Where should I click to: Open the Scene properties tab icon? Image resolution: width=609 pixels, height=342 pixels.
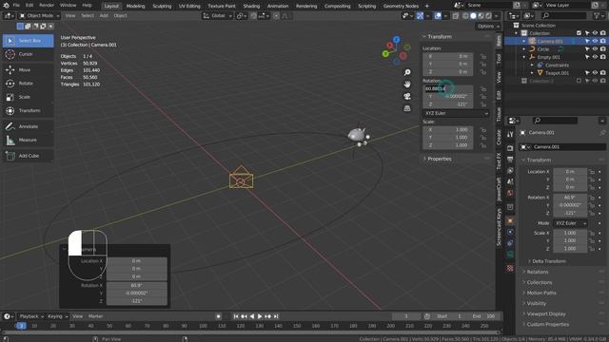click(510, 181)
